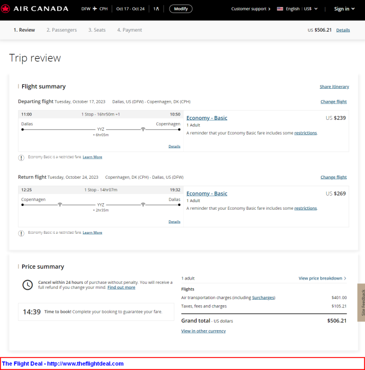This screenshot has height=370, width=365.
Task: Click YYZ stop on departing flight line
Action: click(101, 129)
